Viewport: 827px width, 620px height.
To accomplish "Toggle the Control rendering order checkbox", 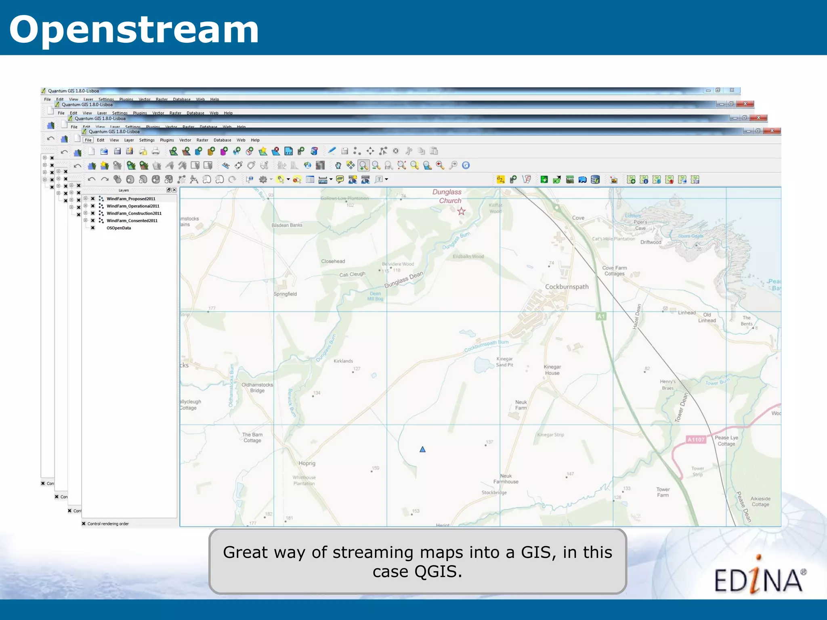I will tap(84, 524).
